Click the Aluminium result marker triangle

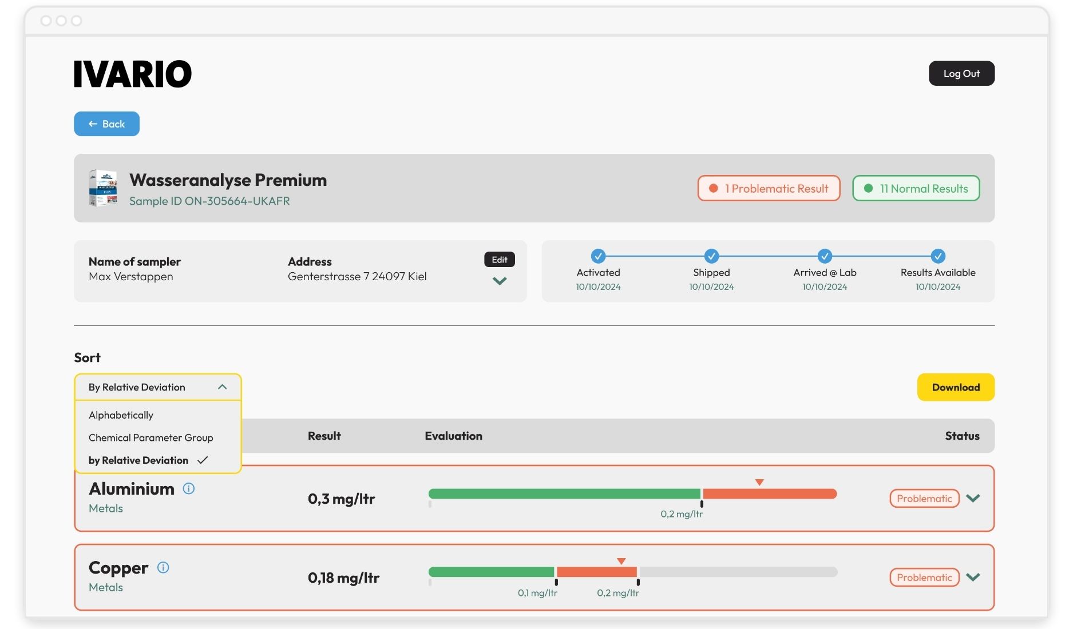pos(759,483)
